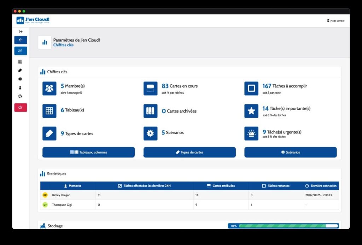Screen dimensions: 362x245
Task: Click the storage 88% progress bar
Action: pyautogui.click(x=284, y=226)
